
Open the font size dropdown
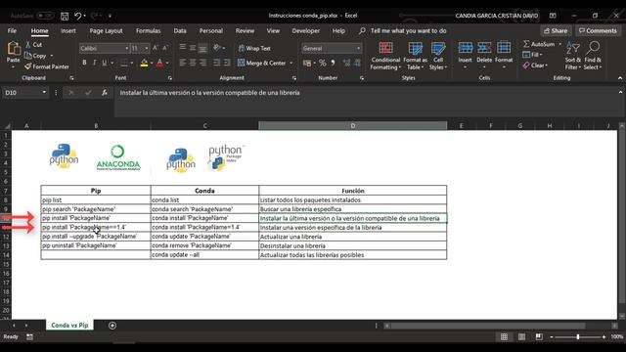(147, 48)
